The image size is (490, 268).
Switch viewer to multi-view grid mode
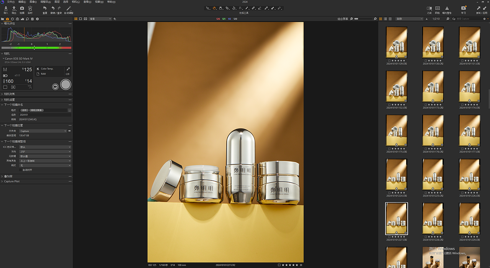pyautogui.click(x=76, y=19)
